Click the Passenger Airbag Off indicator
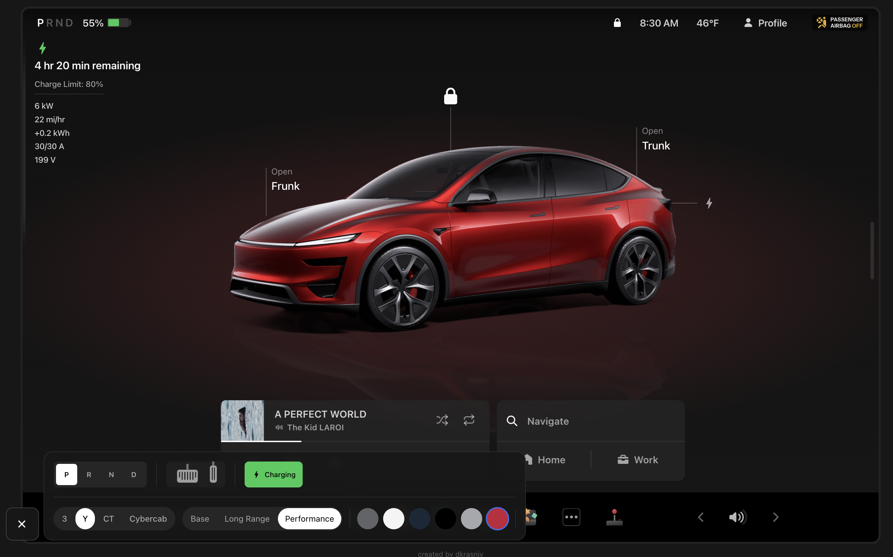This screenshot has width=893, height=557. click(x=839, y=22)
